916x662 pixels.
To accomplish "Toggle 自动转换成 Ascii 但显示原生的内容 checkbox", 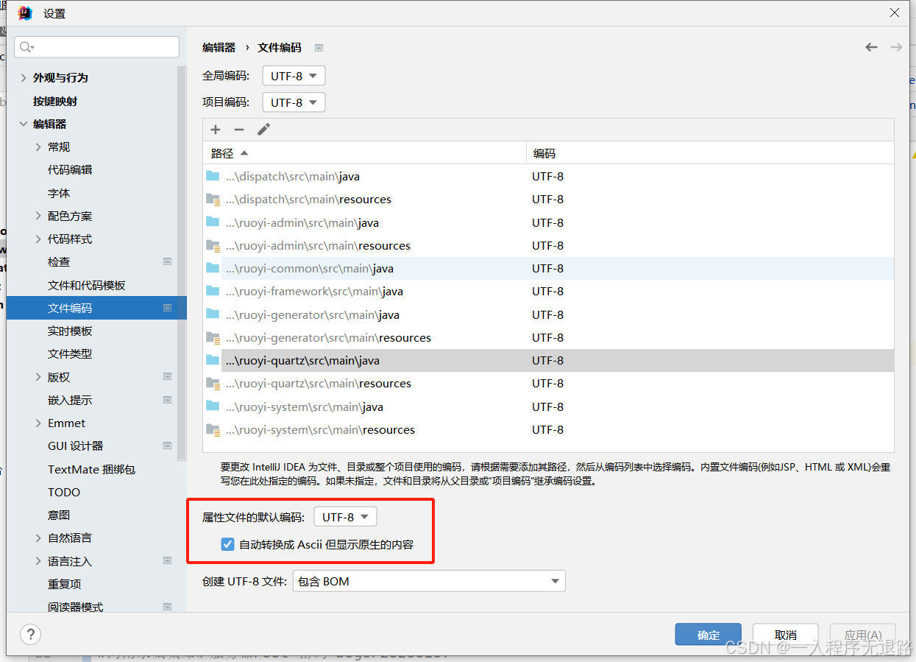I will click(227, 545).
